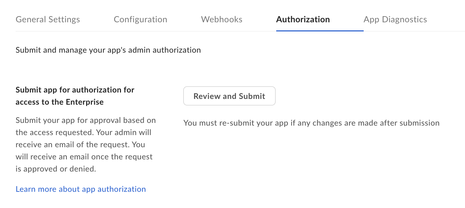Click the 'is approved or denied.' line

tap(56, 169)
